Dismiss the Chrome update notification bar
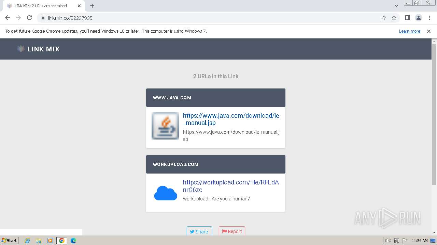 click(x=429, y=31)
